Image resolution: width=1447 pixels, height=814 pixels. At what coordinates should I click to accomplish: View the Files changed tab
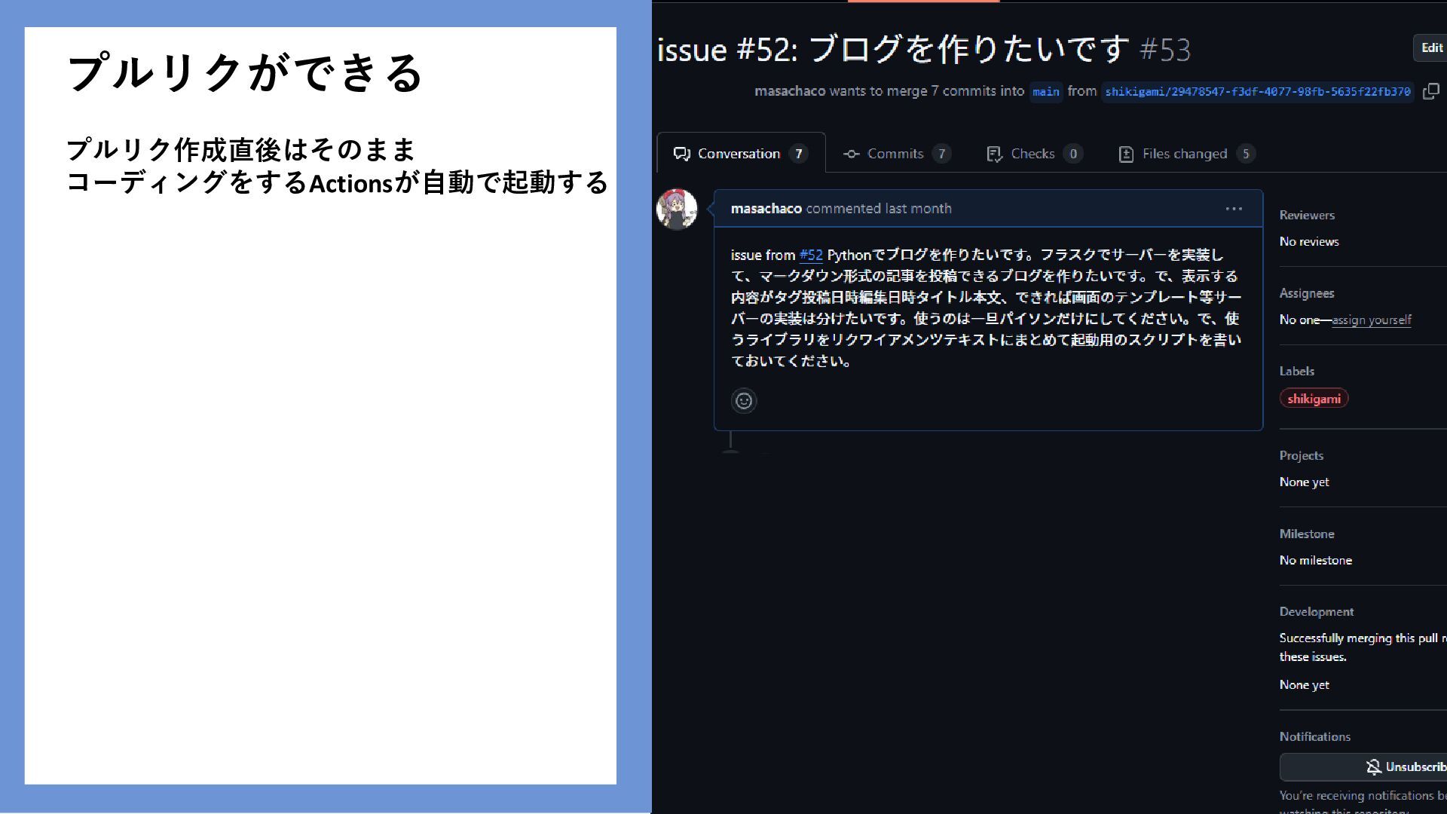1187,154
